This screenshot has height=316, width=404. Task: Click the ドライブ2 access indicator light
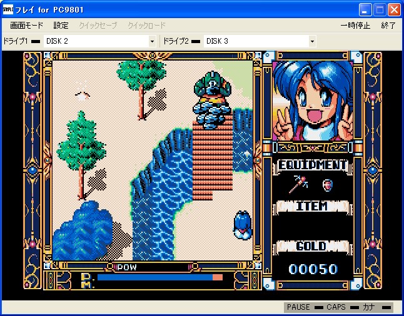pyautogui.click(x=196, y=41)
